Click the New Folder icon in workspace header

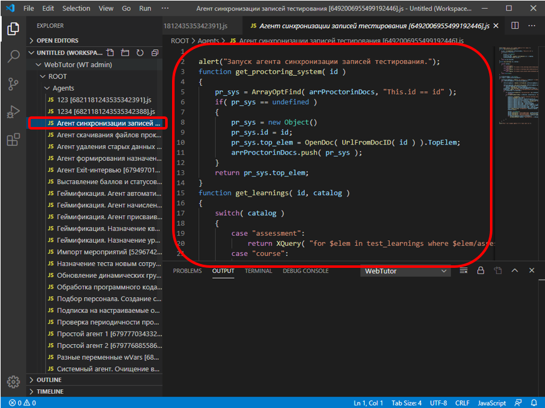tap(125, 53)
